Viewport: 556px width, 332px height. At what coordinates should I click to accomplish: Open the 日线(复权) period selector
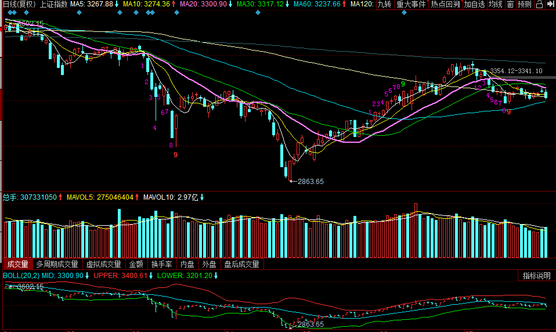(19, 5)
